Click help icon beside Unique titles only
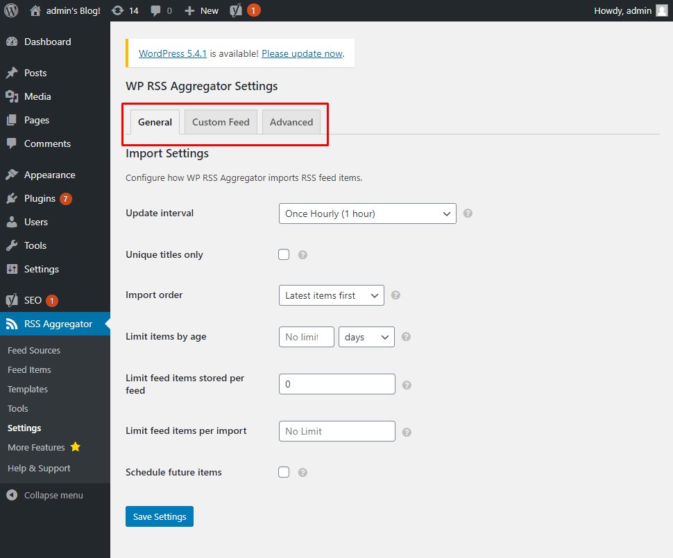 pyautogui.click(x=303, y=255)
